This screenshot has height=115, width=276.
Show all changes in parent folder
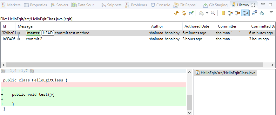pos(238,13)
